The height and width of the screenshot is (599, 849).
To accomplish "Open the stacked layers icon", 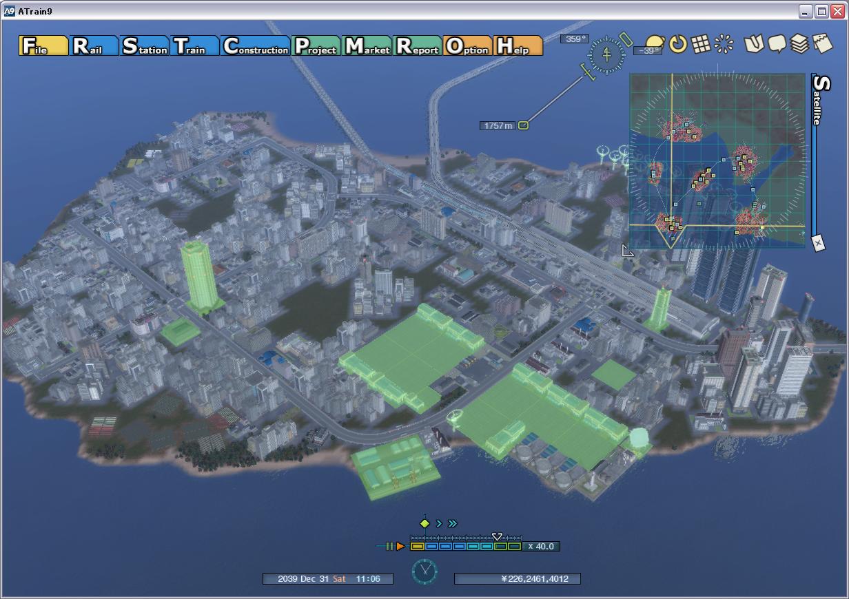I will (799, 44).
